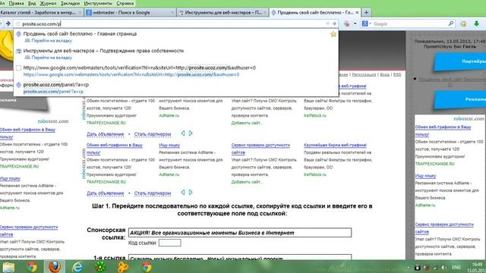Click the search magnifier icon
Viewport: 486px width, 273px height.
(x=450, y=24)
